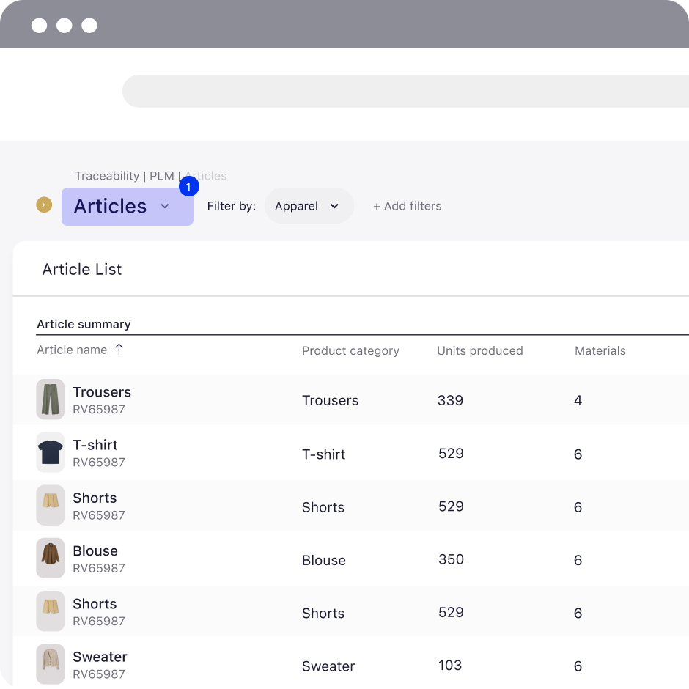Click the third window control dot
The width and height of the screenshot is (689, 689).
point(89,26)
